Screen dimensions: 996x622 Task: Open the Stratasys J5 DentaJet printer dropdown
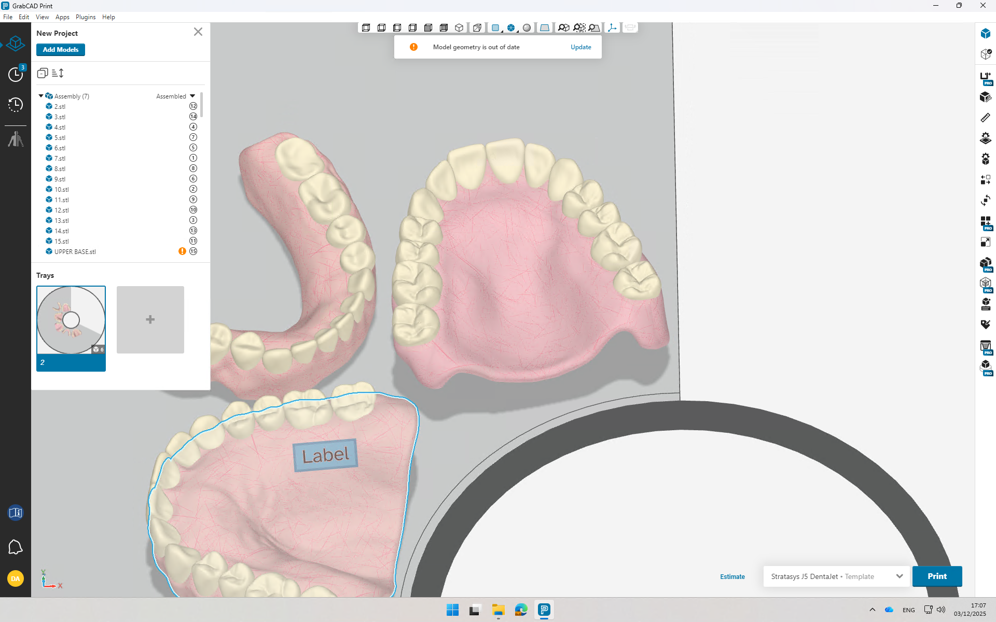[836, 576]
